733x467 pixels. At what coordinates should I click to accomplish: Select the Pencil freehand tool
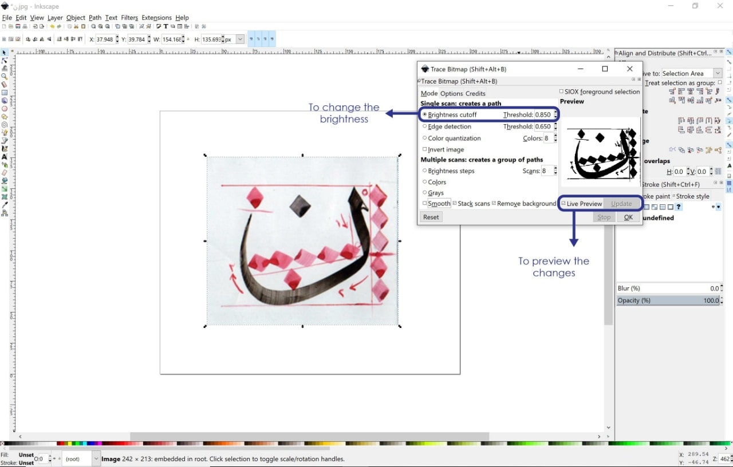[4, 132]
